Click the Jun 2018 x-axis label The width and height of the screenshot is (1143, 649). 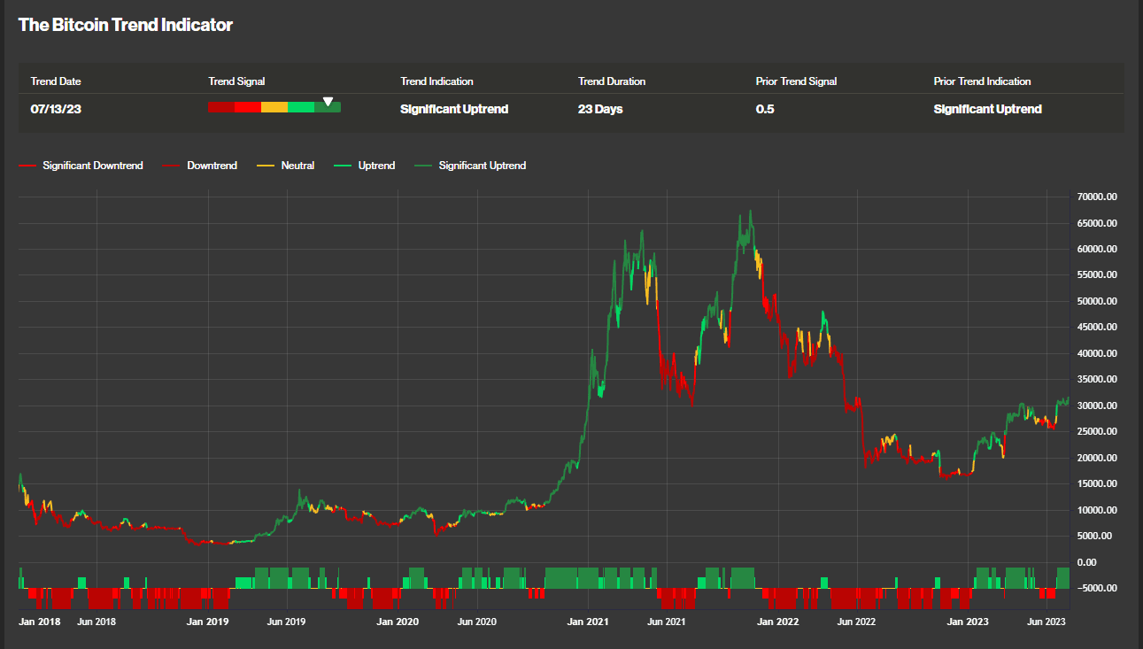[x=97, y=622]
